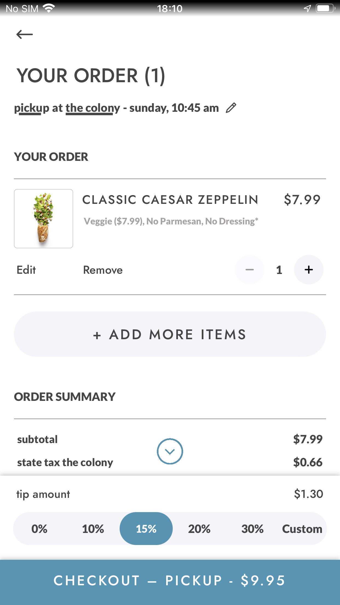Choose 20% tip
The width and height of the screenshot is (340, 605).
[199, 529]
